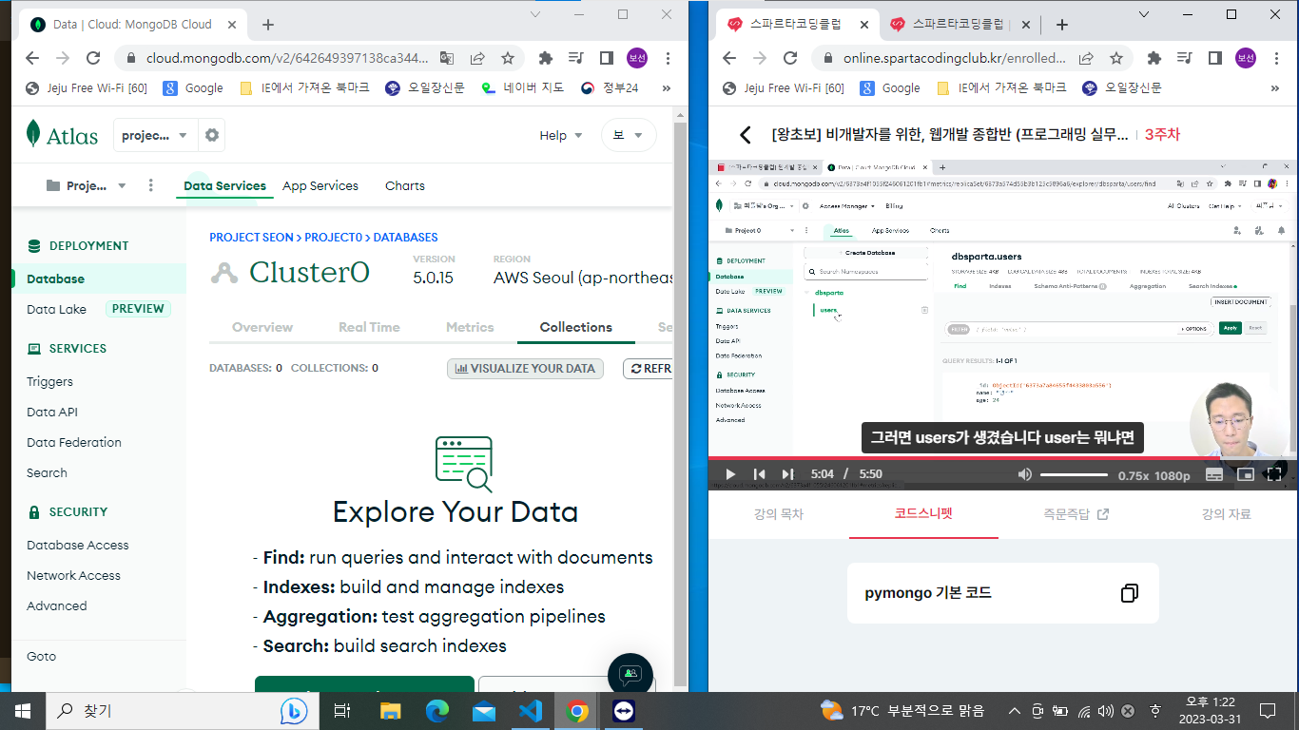Change video playback speed 0.75x
The image size is (1299, 730).
[x=1134, y=474]
